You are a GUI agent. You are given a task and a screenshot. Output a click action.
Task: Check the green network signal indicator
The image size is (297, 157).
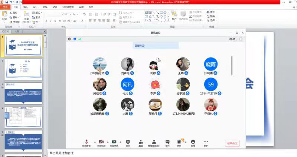(80, 39)
